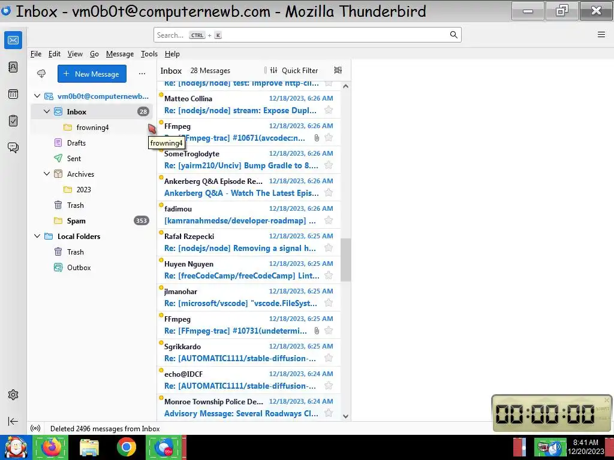This screenshot has height=460, width=614.
Task: Collapse the spaces toolbar
Action: [x=13, y=421]
